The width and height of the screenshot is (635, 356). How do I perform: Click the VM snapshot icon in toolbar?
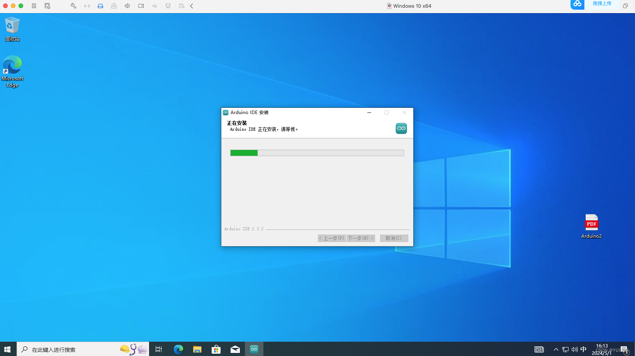click(x=48, y=6)
